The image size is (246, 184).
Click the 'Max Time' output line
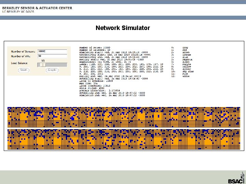pos(88,83)
